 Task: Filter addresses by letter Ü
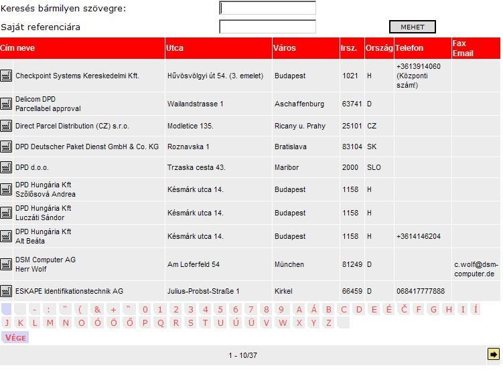coord(251,323)
